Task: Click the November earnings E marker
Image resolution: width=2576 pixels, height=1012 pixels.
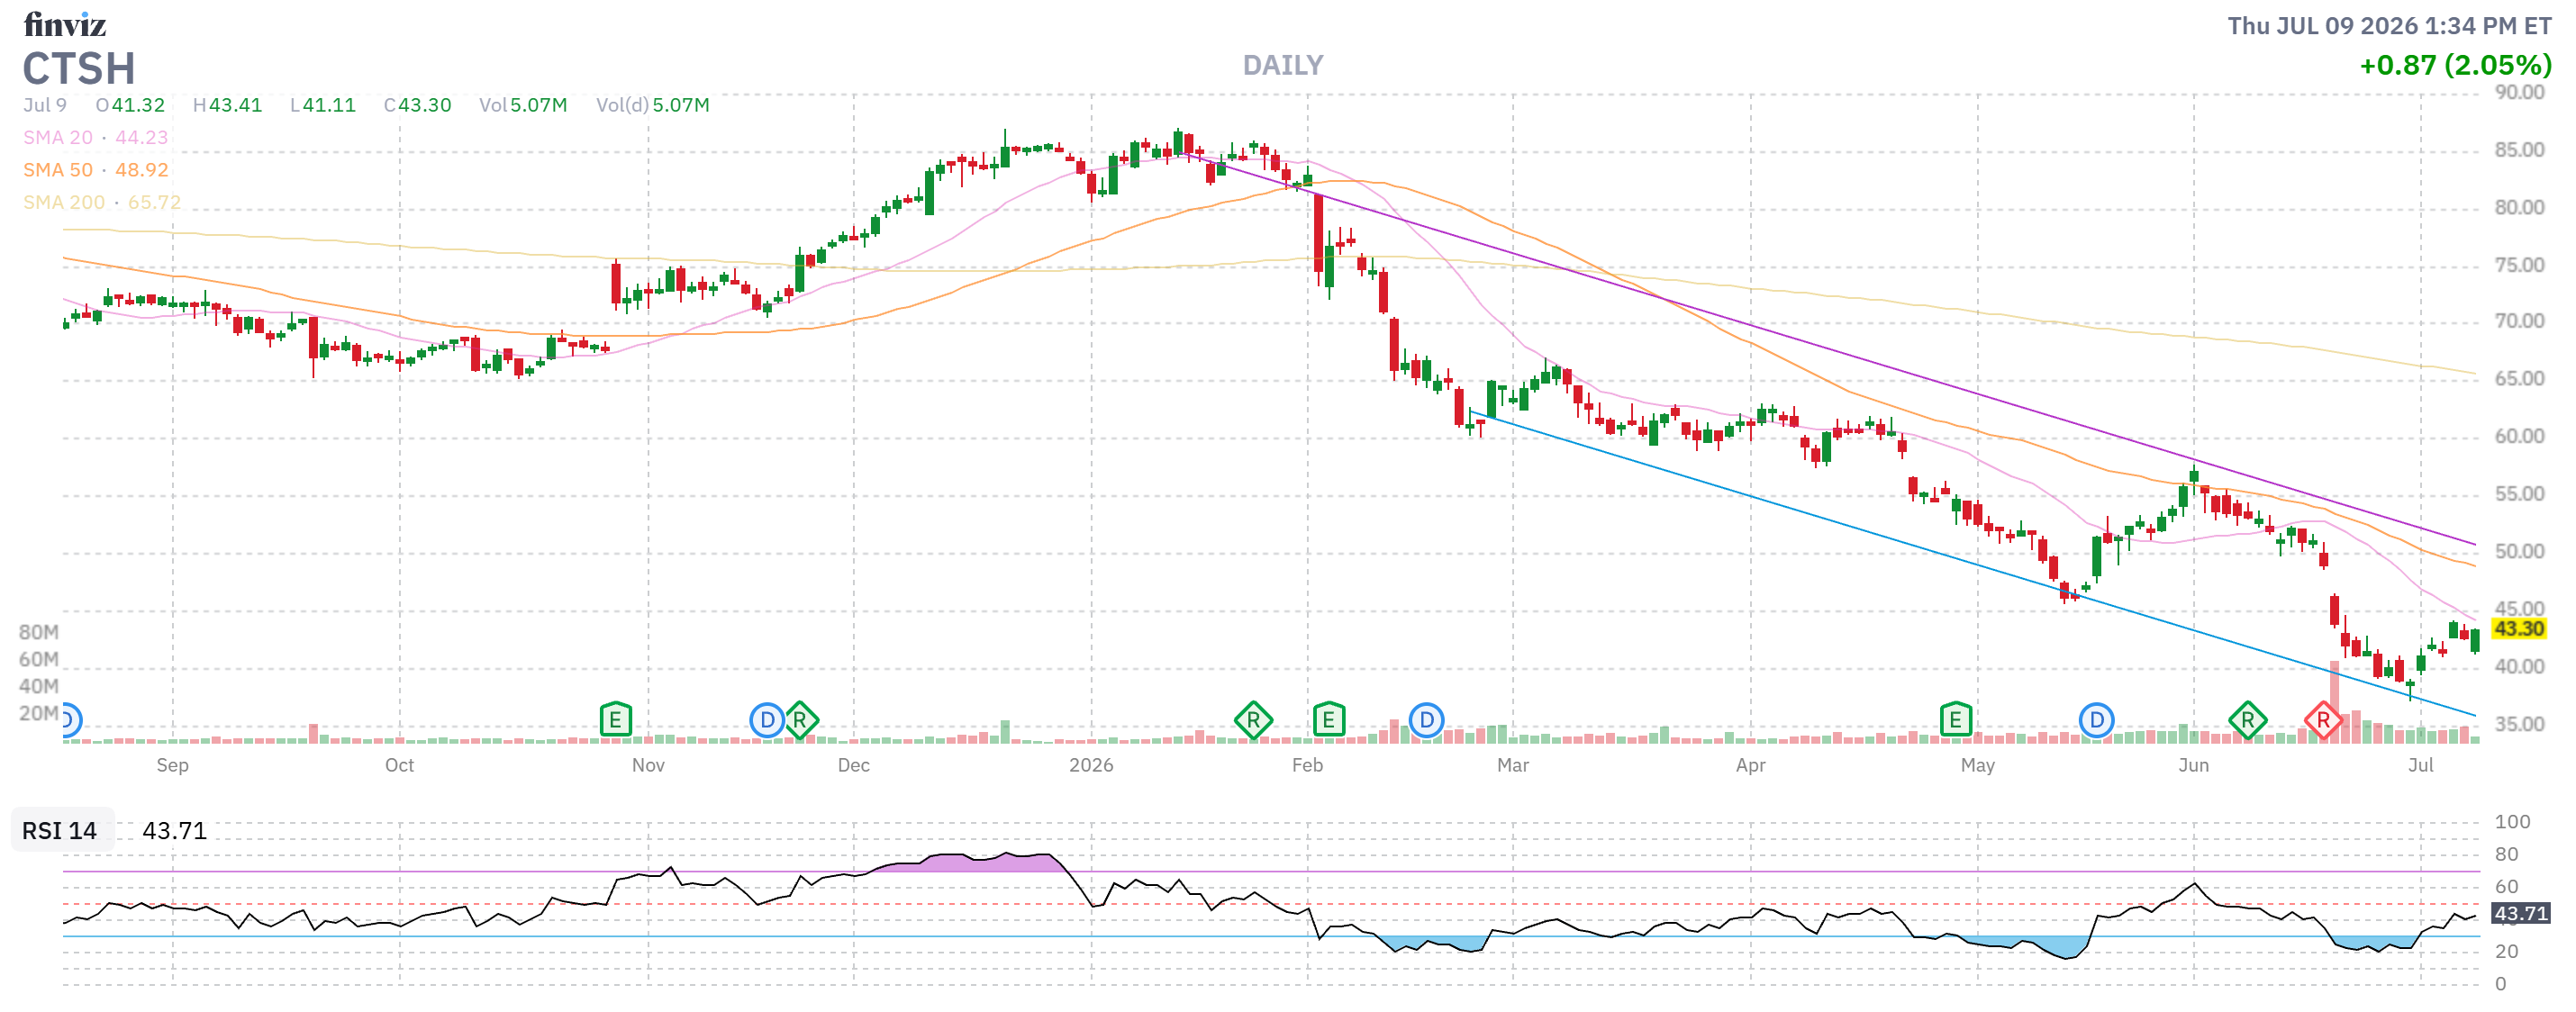Action: tap(615, 719)
